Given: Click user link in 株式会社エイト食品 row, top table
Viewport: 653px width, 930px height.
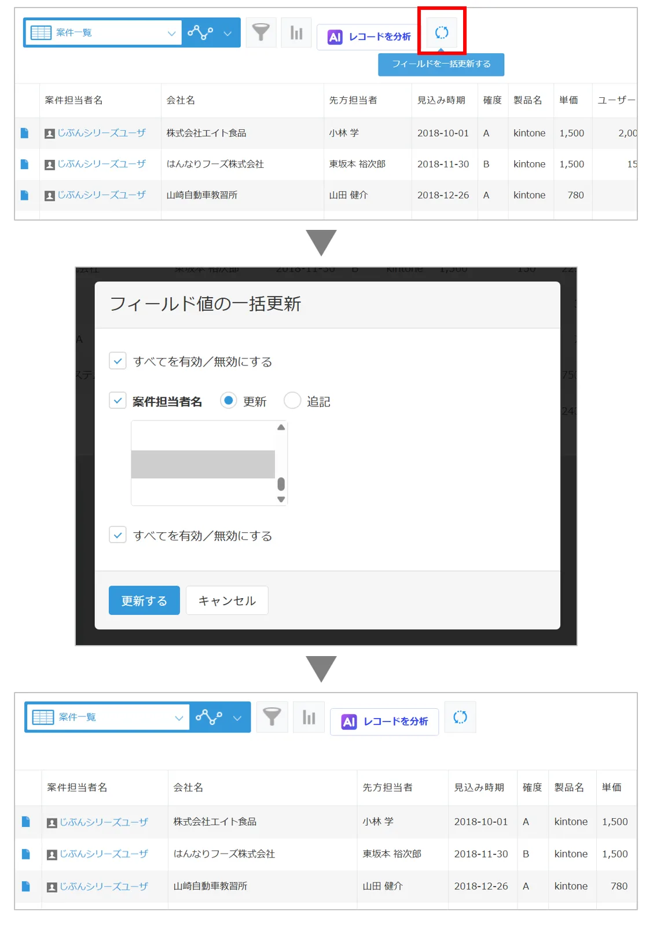Looking at the screenshot, I should pos(101,133).
